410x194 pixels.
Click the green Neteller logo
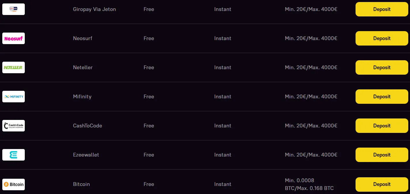coord(14,67)
